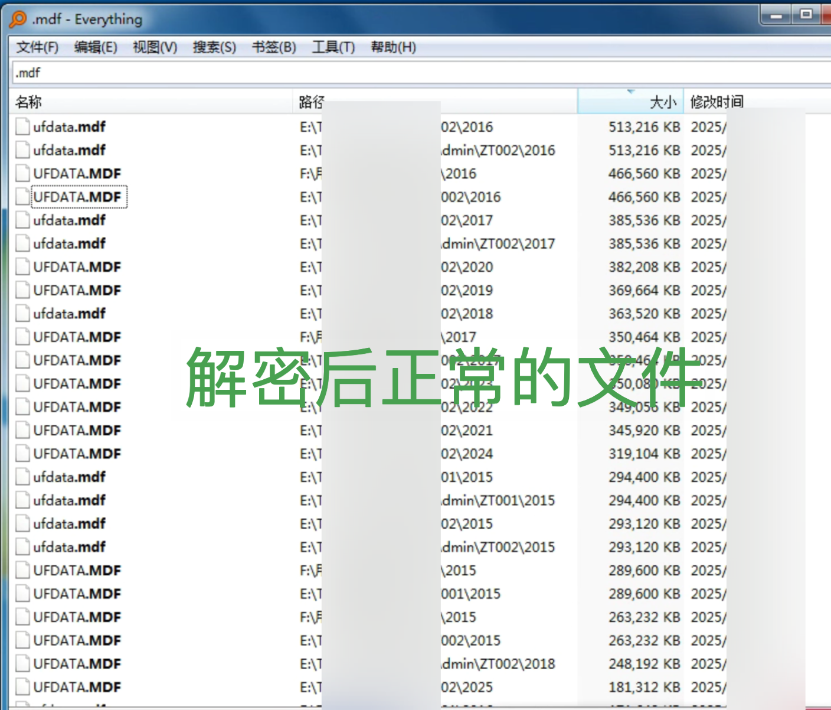Viewport: 831px width, 710px height.
Task: Select the size value 369,664 KB
Action: pos(644,290)
